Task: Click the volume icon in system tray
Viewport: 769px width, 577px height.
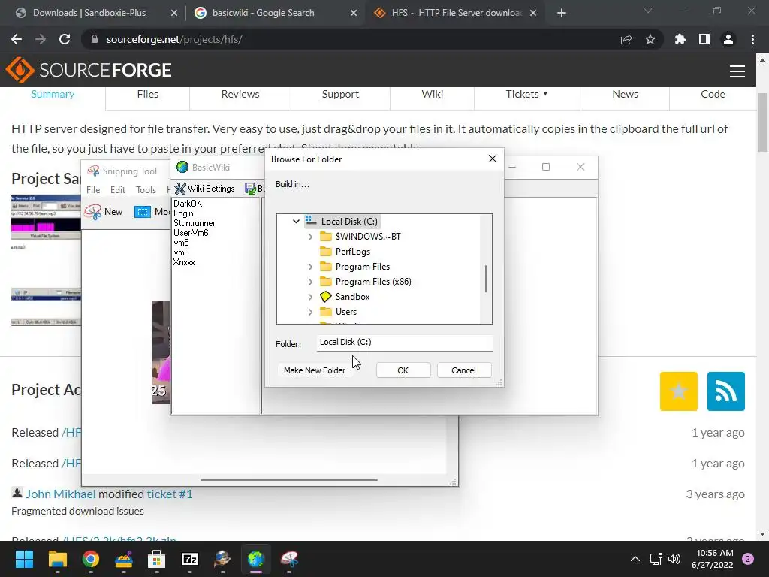Action: tap(674, 559)
